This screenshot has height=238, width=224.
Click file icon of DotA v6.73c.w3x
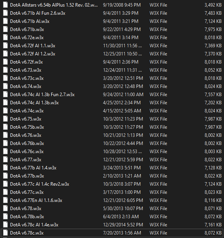click(5, 78)
